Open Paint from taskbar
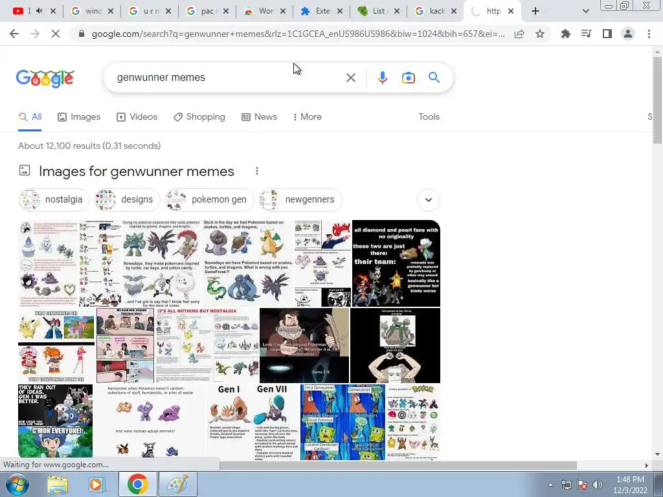 [177, 484]
